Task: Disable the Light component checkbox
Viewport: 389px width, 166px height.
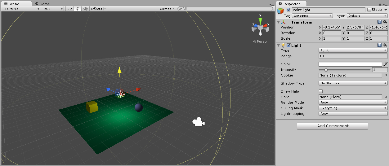Action: [288, 45]
